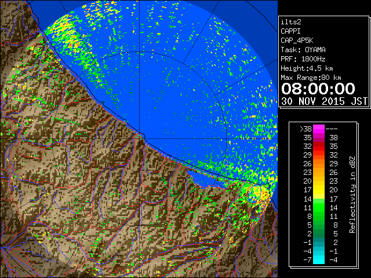Click the 'CAP_4P5K' product label

point(297,41)
